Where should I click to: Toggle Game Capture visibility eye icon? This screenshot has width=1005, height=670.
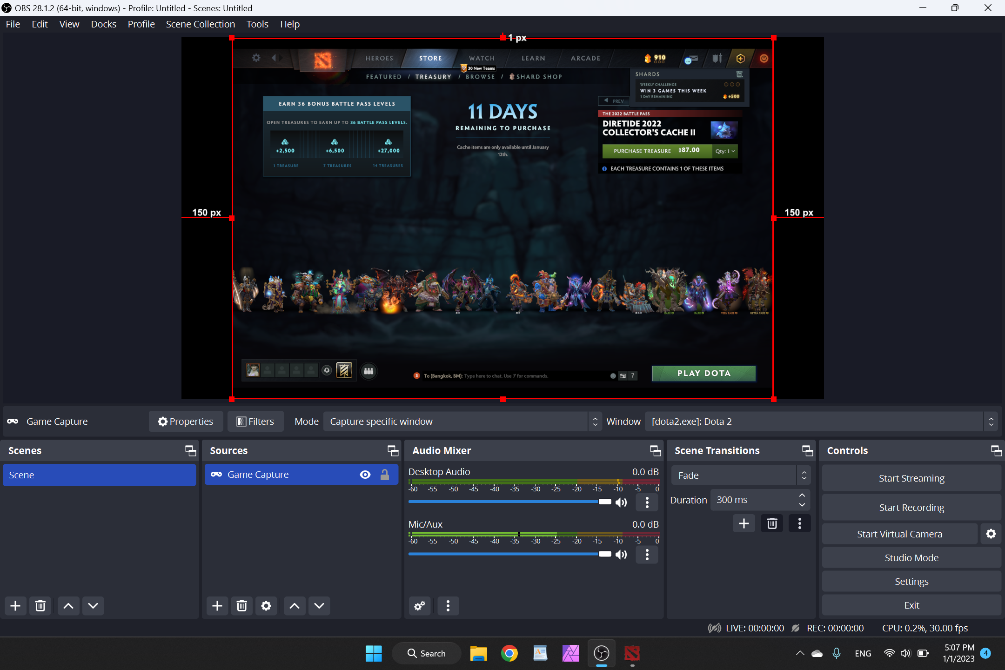point(365,475)
